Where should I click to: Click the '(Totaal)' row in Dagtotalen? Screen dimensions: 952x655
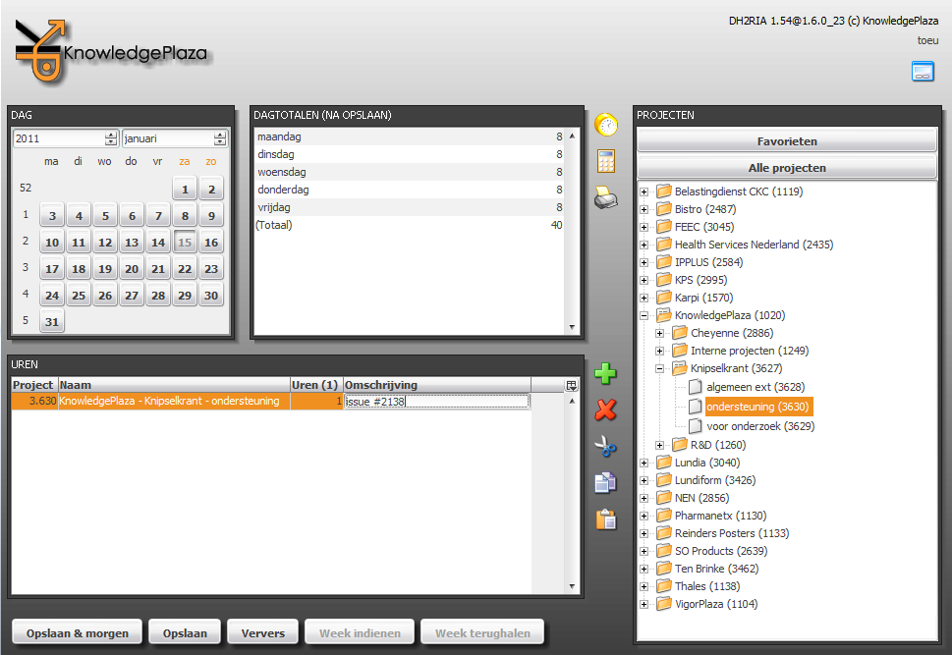coord(410,225)
